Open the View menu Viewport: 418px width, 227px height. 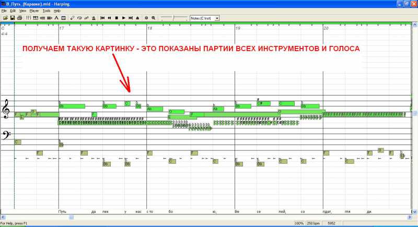click(22, 11)
